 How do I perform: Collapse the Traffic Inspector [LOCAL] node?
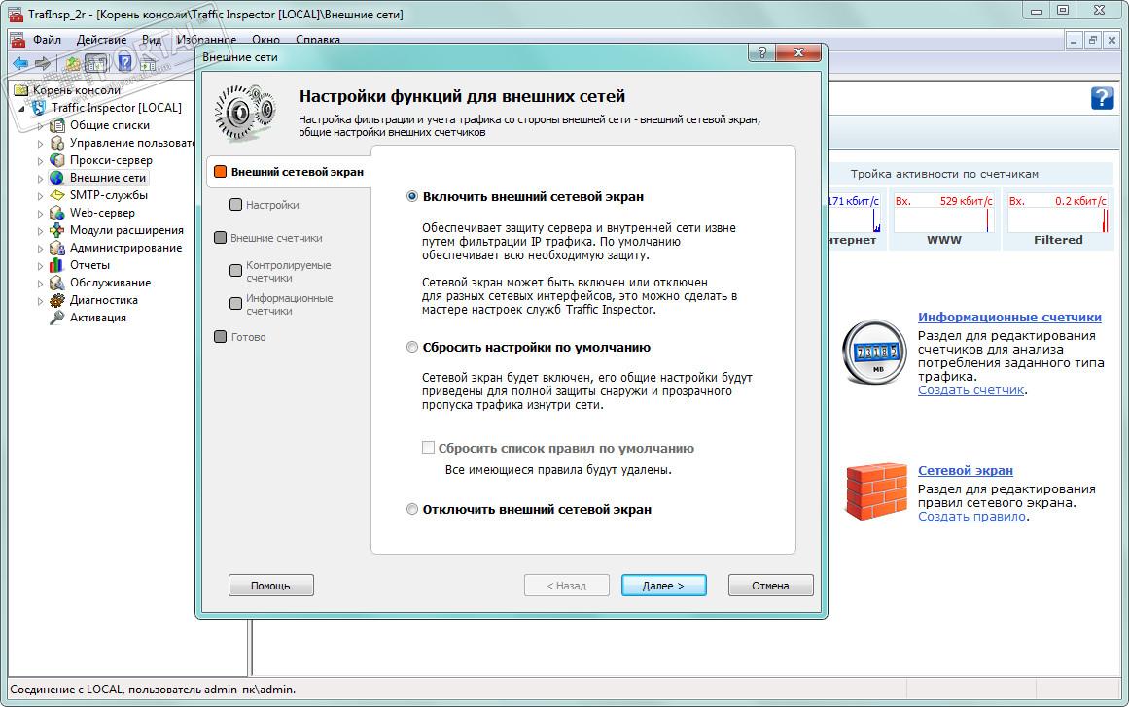[22, 109]
